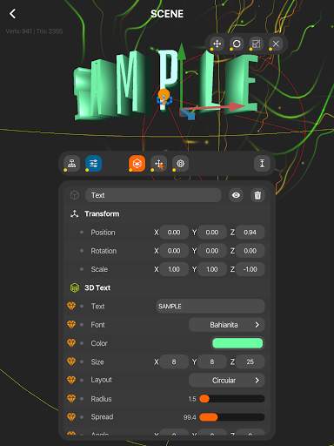Adjust the Spread slider
This screenshot has height=446, width=334.
click(x=231, y=417)
